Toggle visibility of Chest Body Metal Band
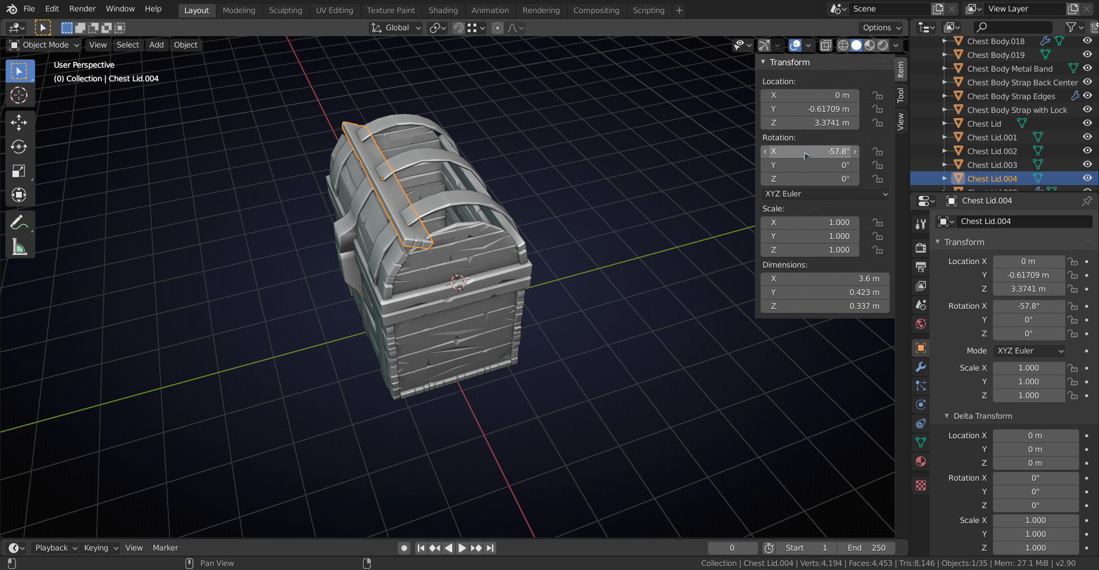The image size is (1099, 570). [x=1087, y=68]
